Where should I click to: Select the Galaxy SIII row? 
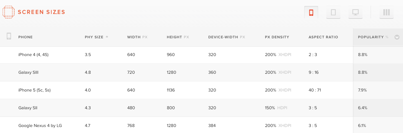(x=28, y=73)
